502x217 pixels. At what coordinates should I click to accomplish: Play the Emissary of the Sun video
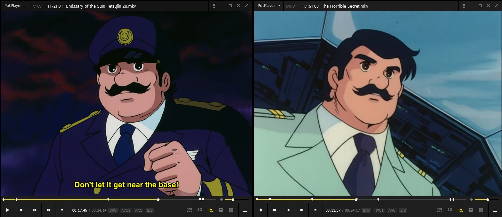tap(8, 210)
